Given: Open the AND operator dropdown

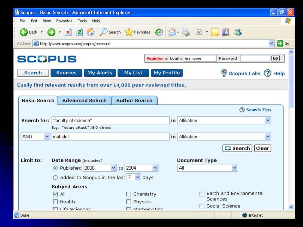Looking at the screenshot, I should tap(47, 137).
